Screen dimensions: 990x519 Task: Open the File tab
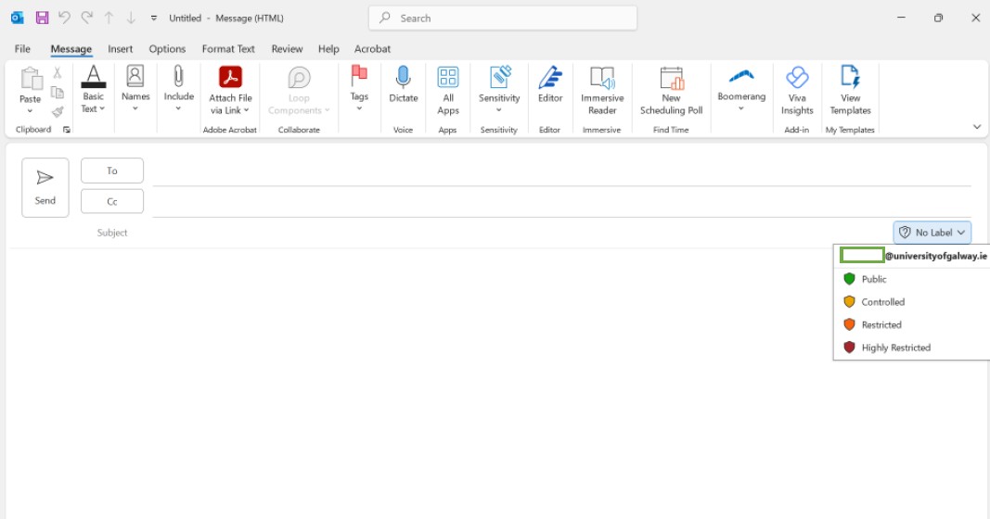tap(22, 48)
